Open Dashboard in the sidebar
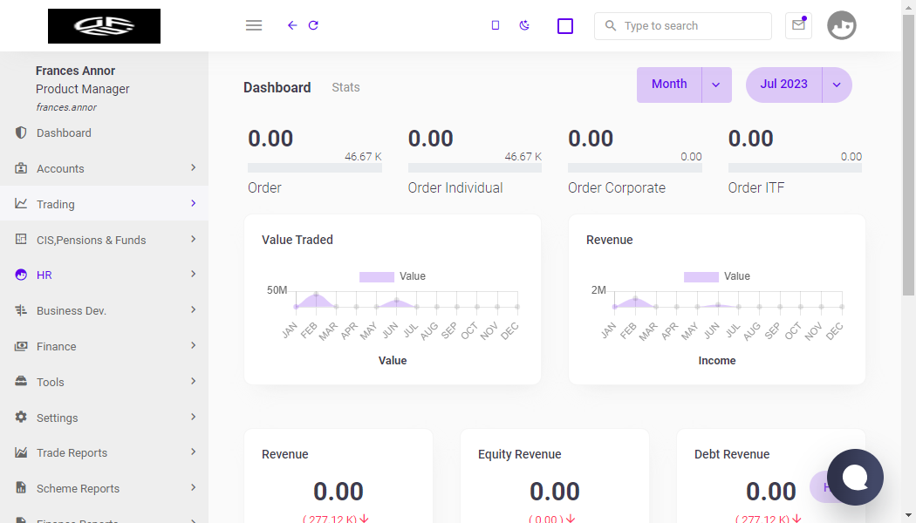Screen dimensions: 916x523 pyautogui.click(x=104, y=133)
